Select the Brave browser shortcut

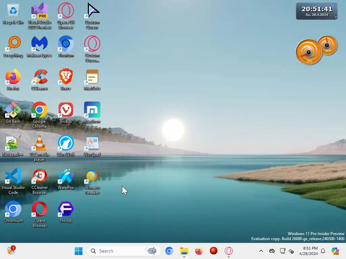(66, 80)
